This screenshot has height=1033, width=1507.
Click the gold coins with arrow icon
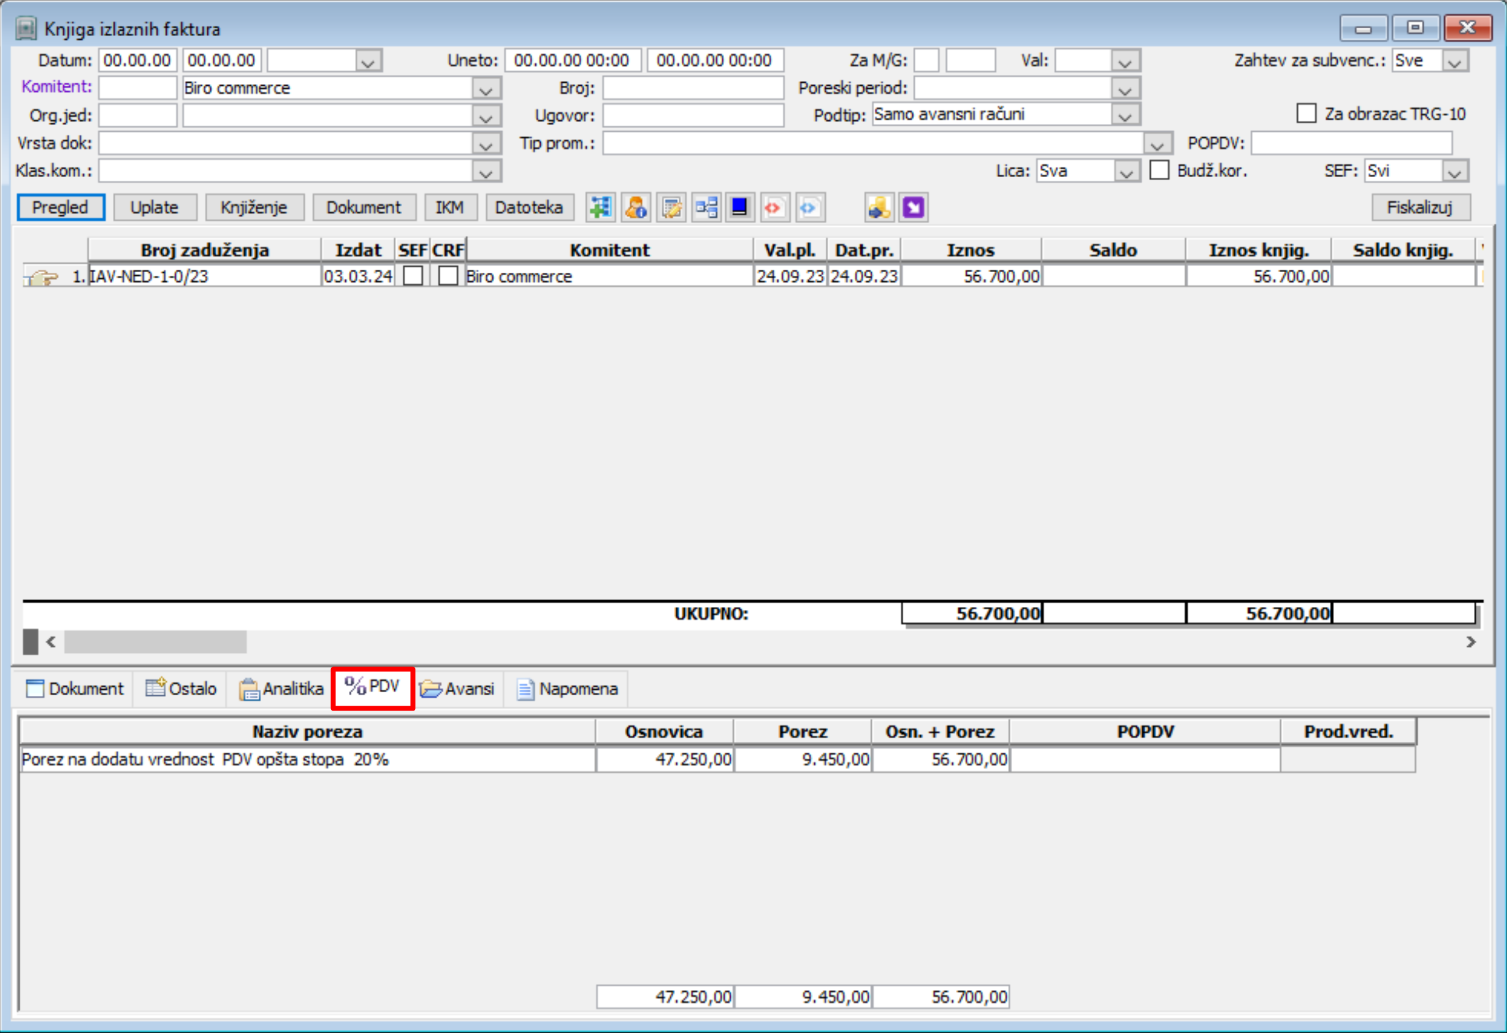[x=879, y=207]
